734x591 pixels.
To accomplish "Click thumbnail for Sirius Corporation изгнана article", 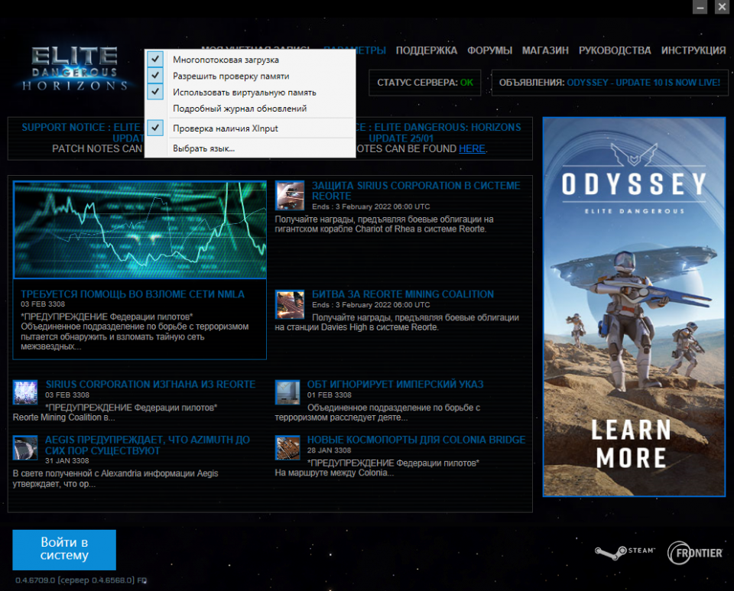I will pos(25,392).
